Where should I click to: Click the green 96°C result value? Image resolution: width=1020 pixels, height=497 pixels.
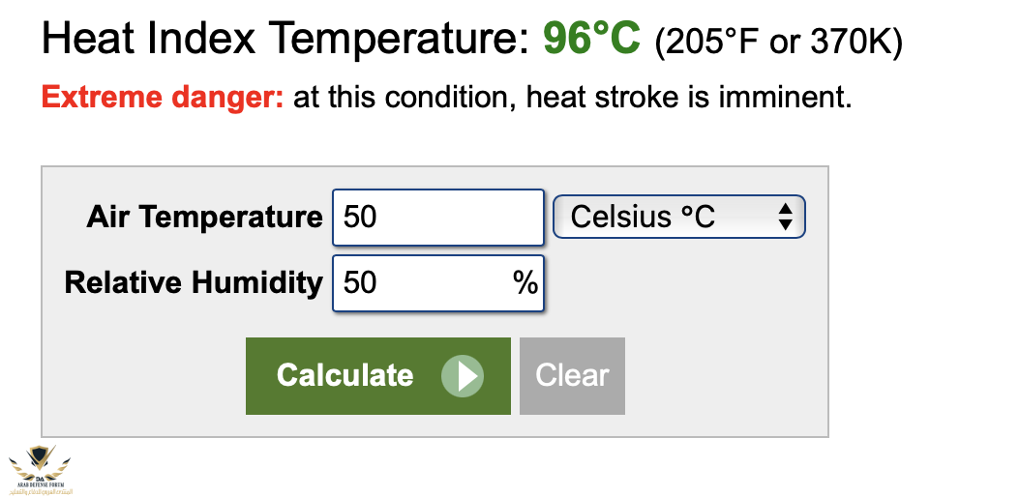click(x=591, y=39)
